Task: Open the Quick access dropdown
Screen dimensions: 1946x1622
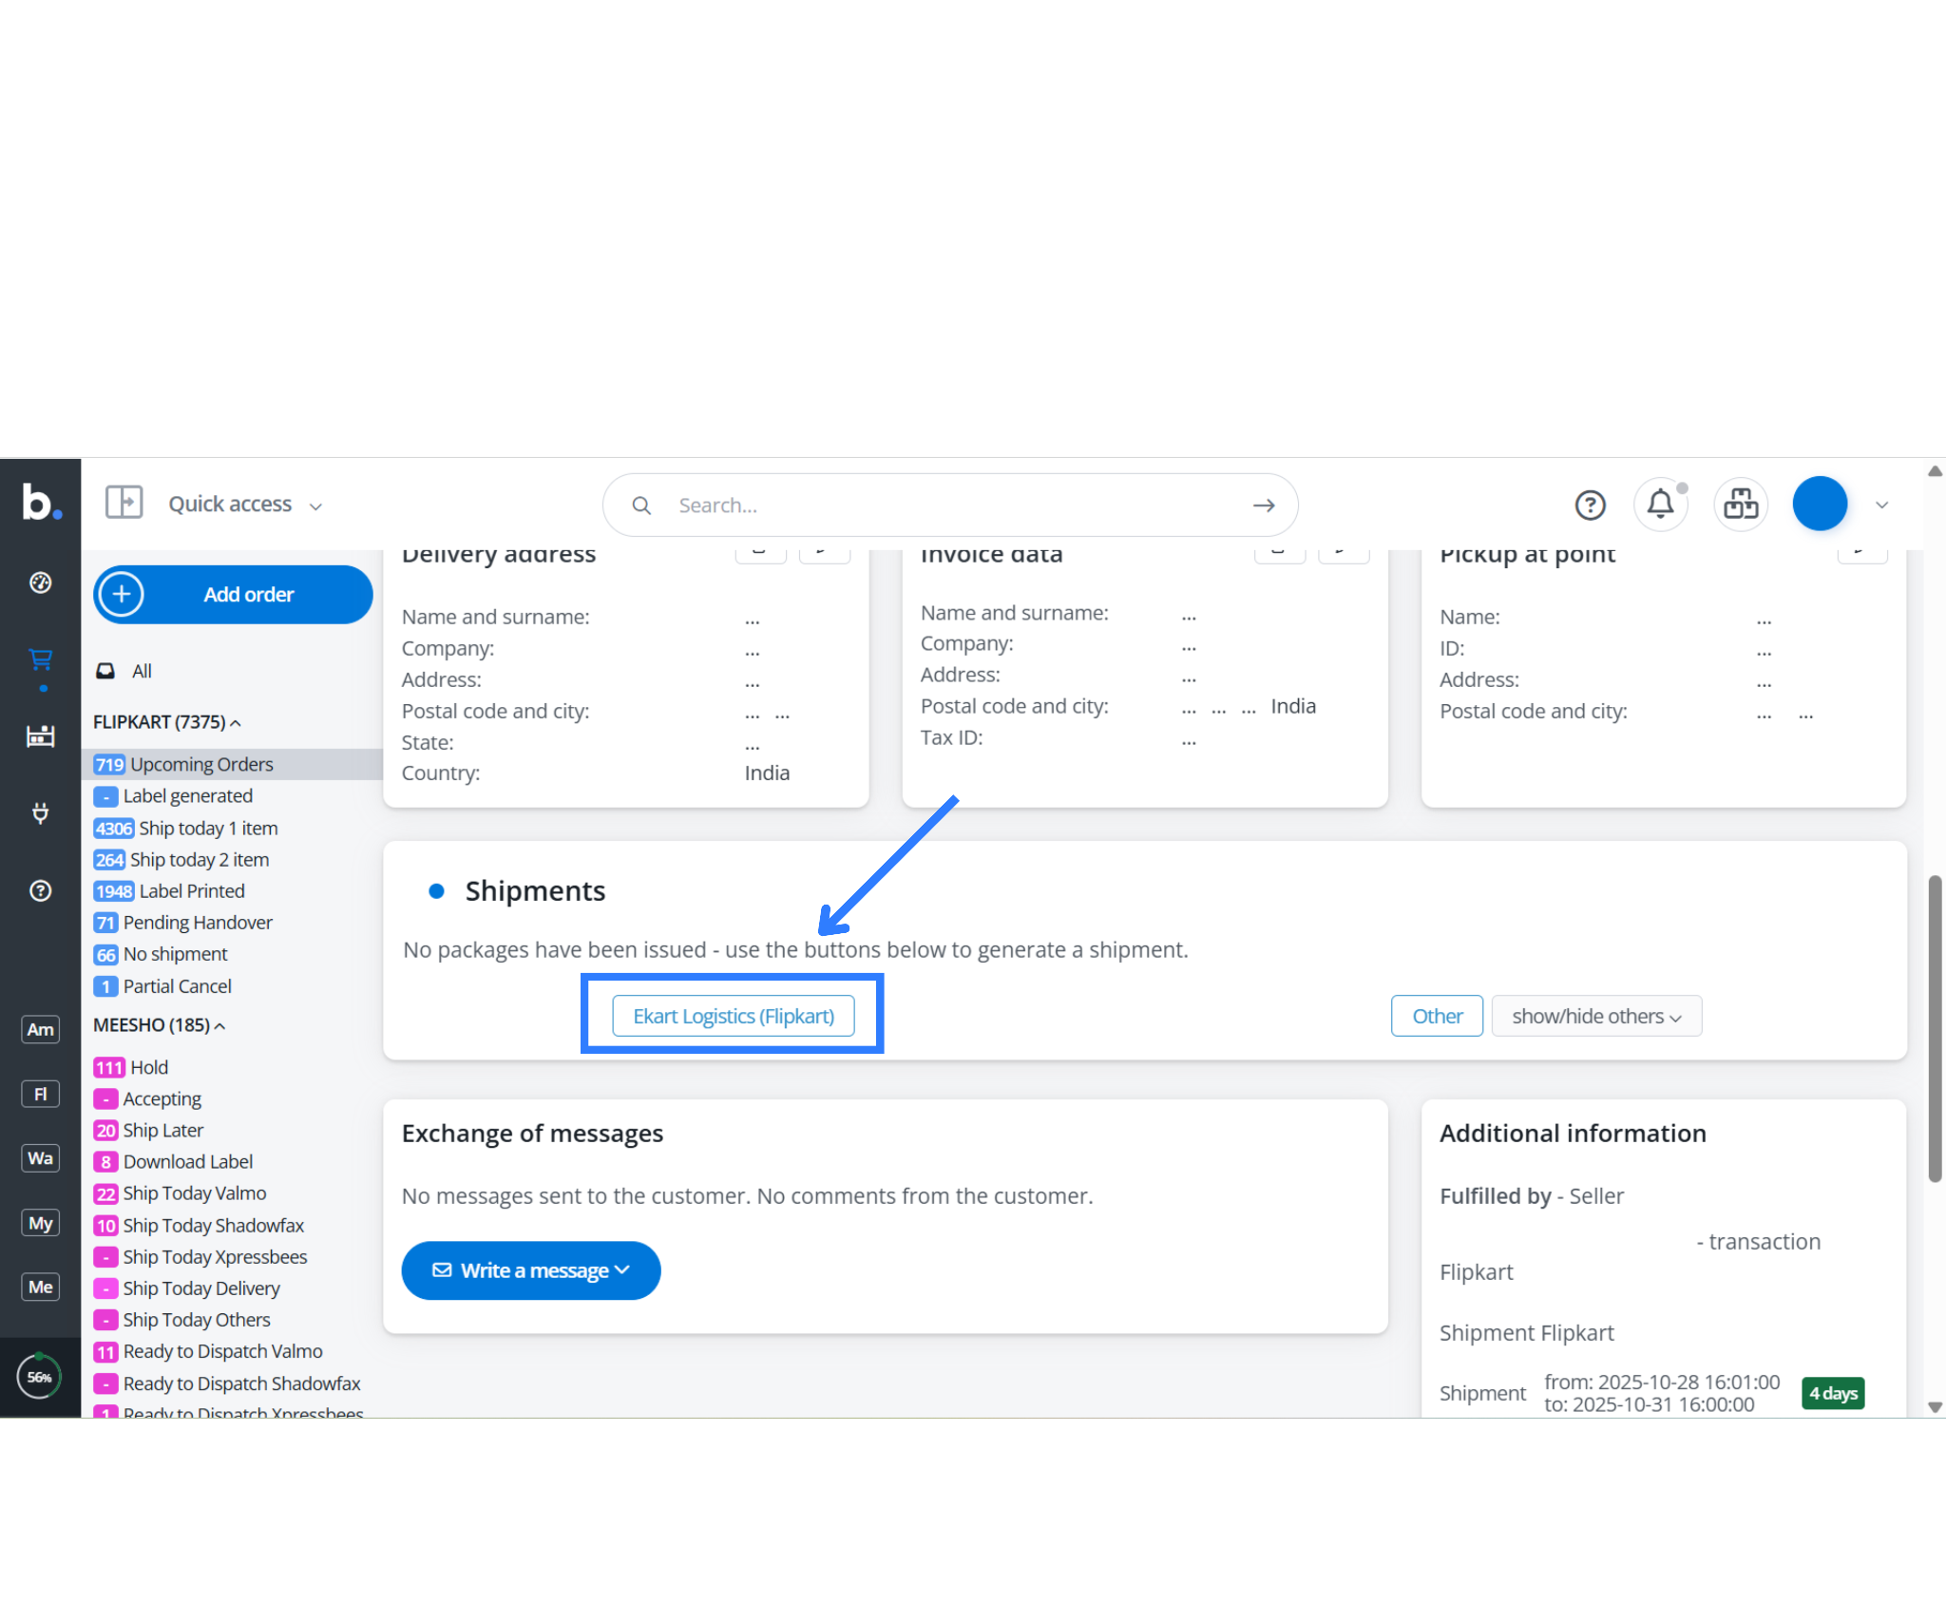Action: tap(245, 505)
